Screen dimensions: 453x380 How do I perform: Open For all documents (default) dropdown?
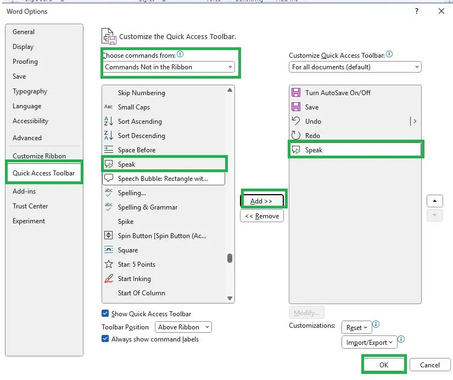click(x=355, y=67)
